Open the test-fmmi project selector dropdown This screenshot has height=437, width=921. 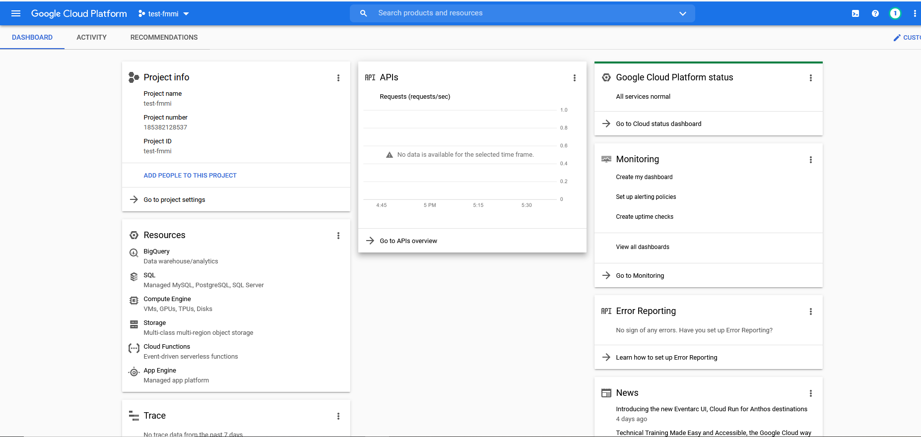pos(164,14)
